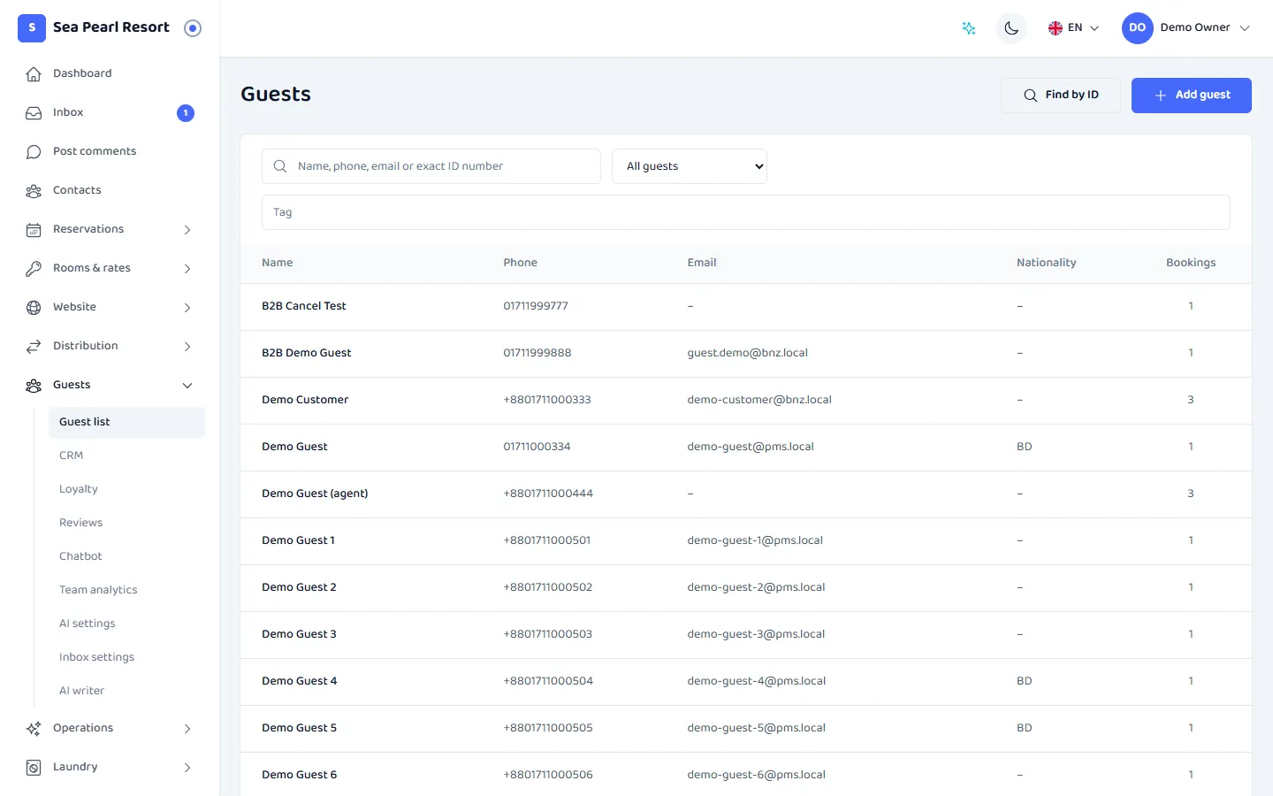
Task: Click the Guests group icon in the sidebar
Action: coord(34,386)
